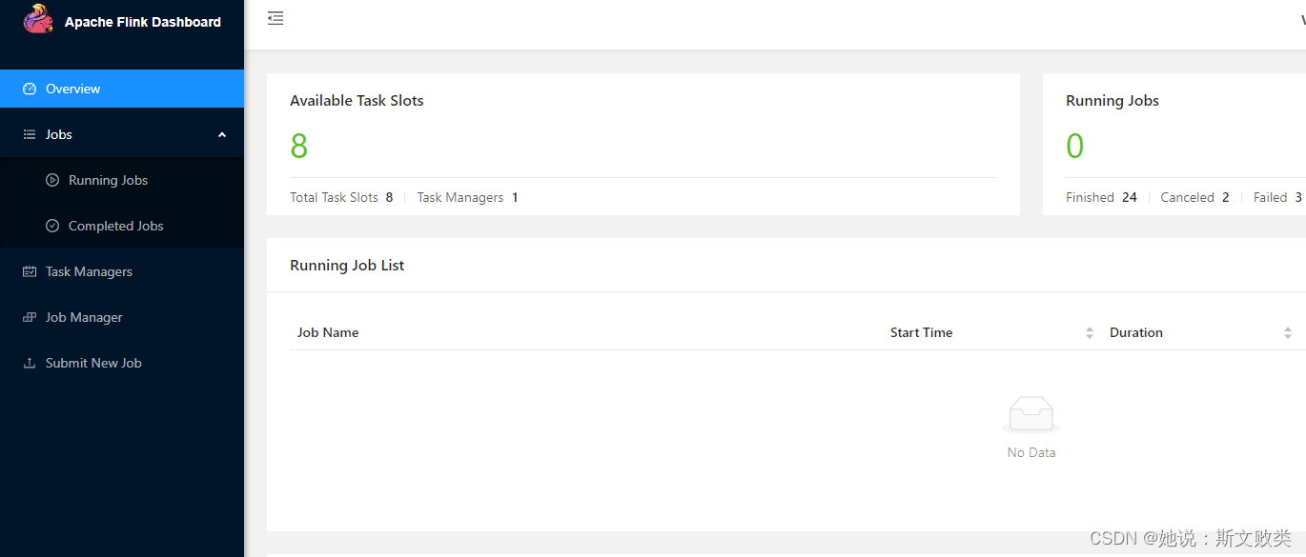Click the No Data empty inbox image
This screenshot has width=1306, height=557.
point(1031,415)
